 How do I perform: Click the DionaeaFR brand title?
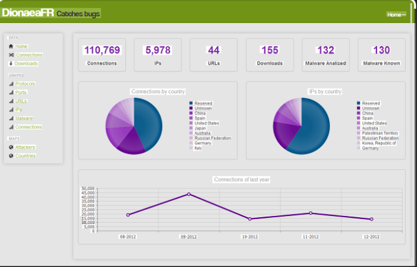[27, 13]
